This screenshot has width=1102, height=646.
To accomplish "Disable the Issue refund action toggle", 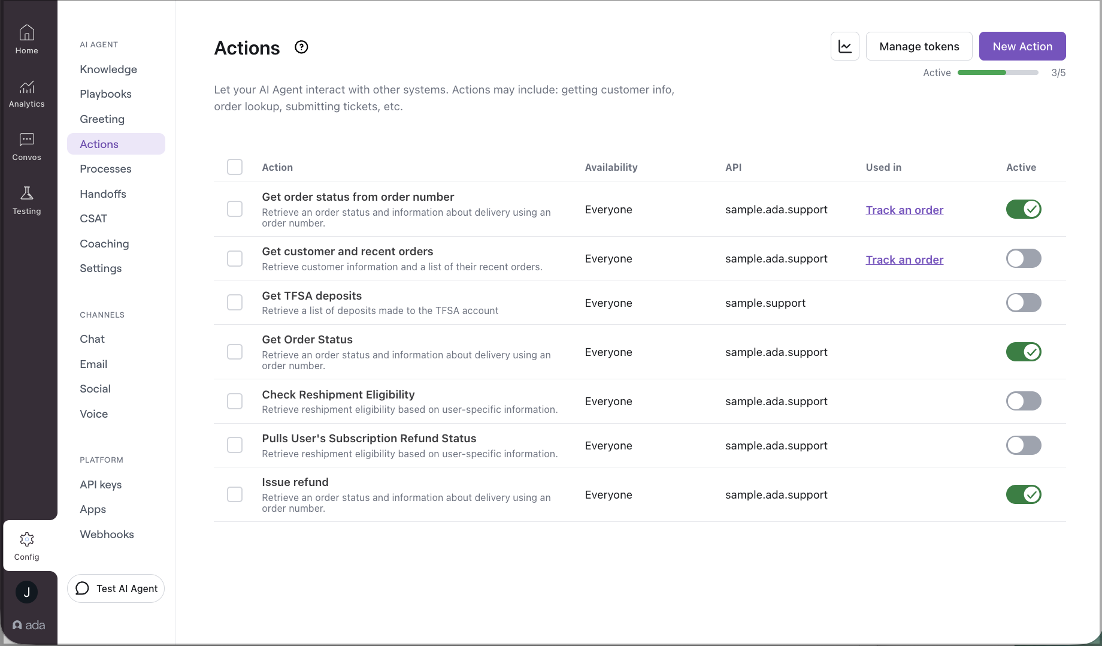I will (x=1023, y=494).
